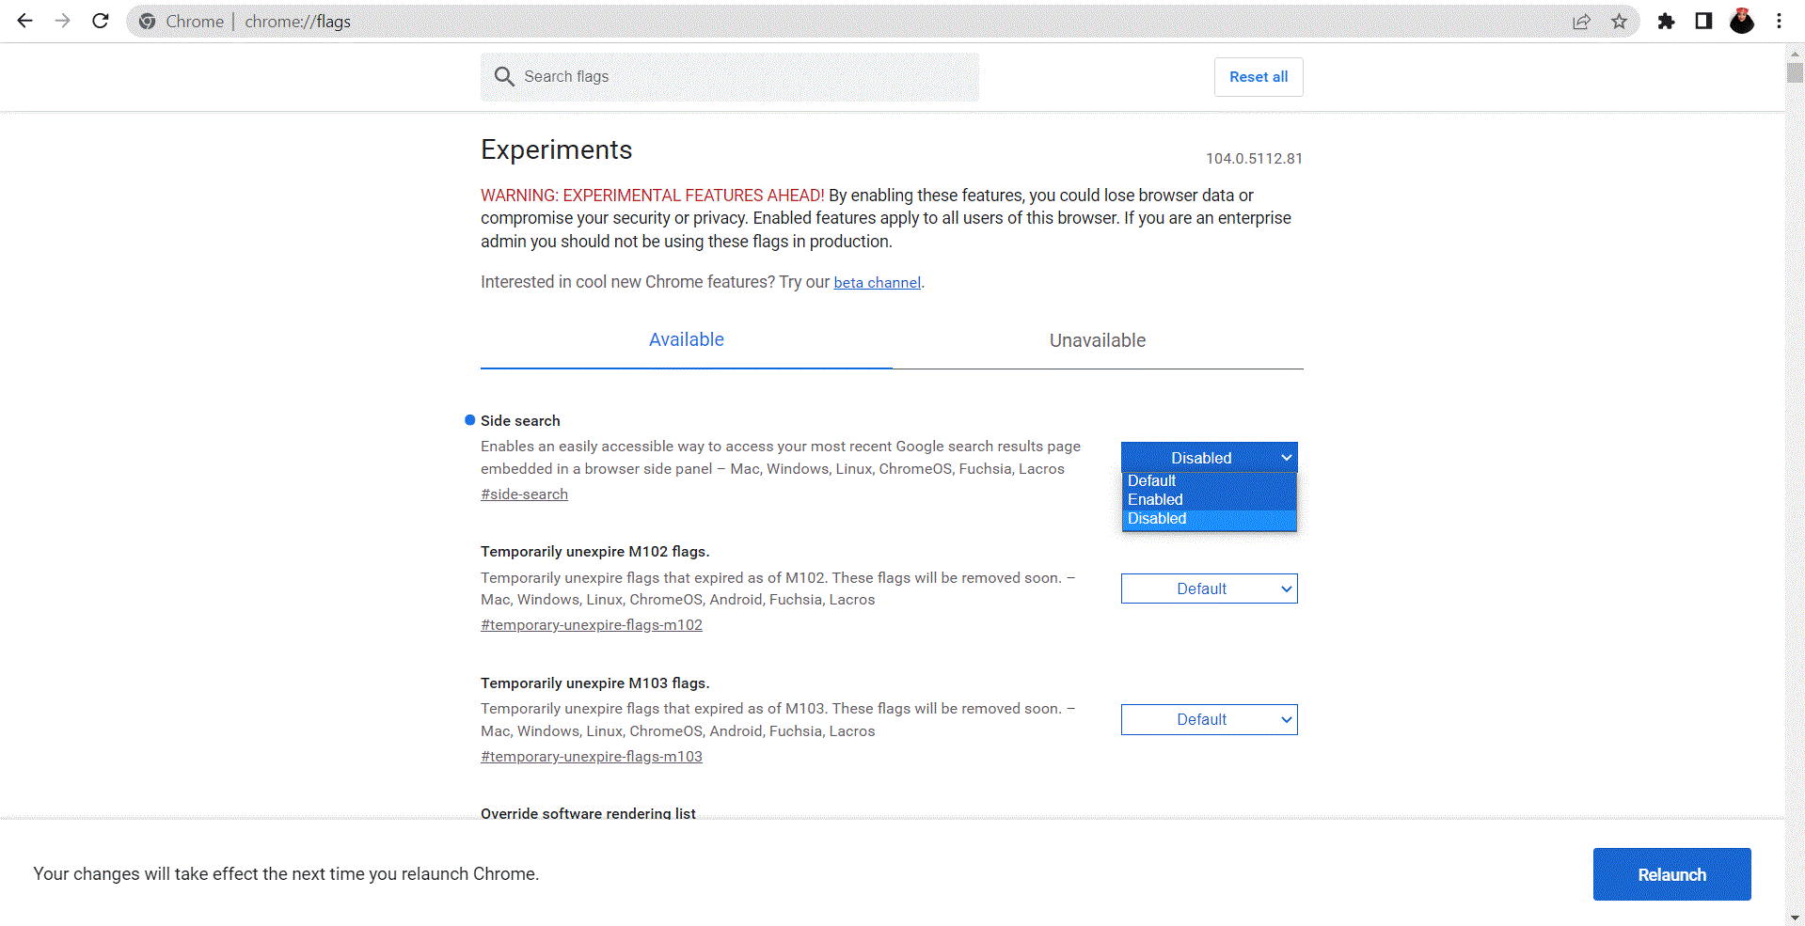The image size is (1805, 926).
Task: Share this page via share icon
Action: (1581, 21)
